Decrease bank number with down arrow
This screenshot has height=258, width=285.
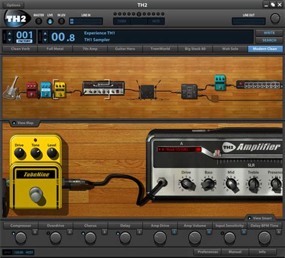(10, 40)
